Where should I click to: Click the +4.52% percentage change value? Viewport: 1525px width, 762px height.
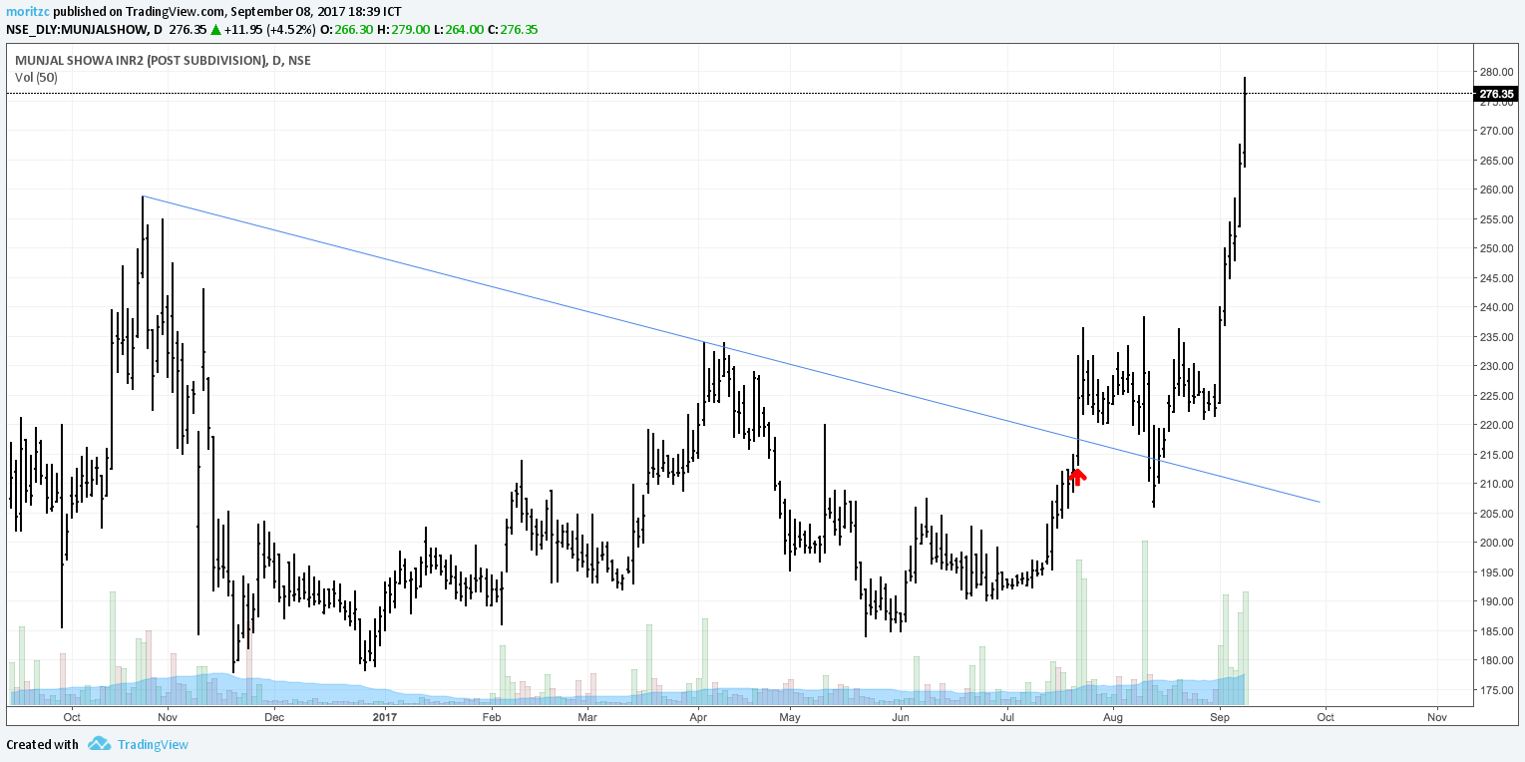click(290, 29)
